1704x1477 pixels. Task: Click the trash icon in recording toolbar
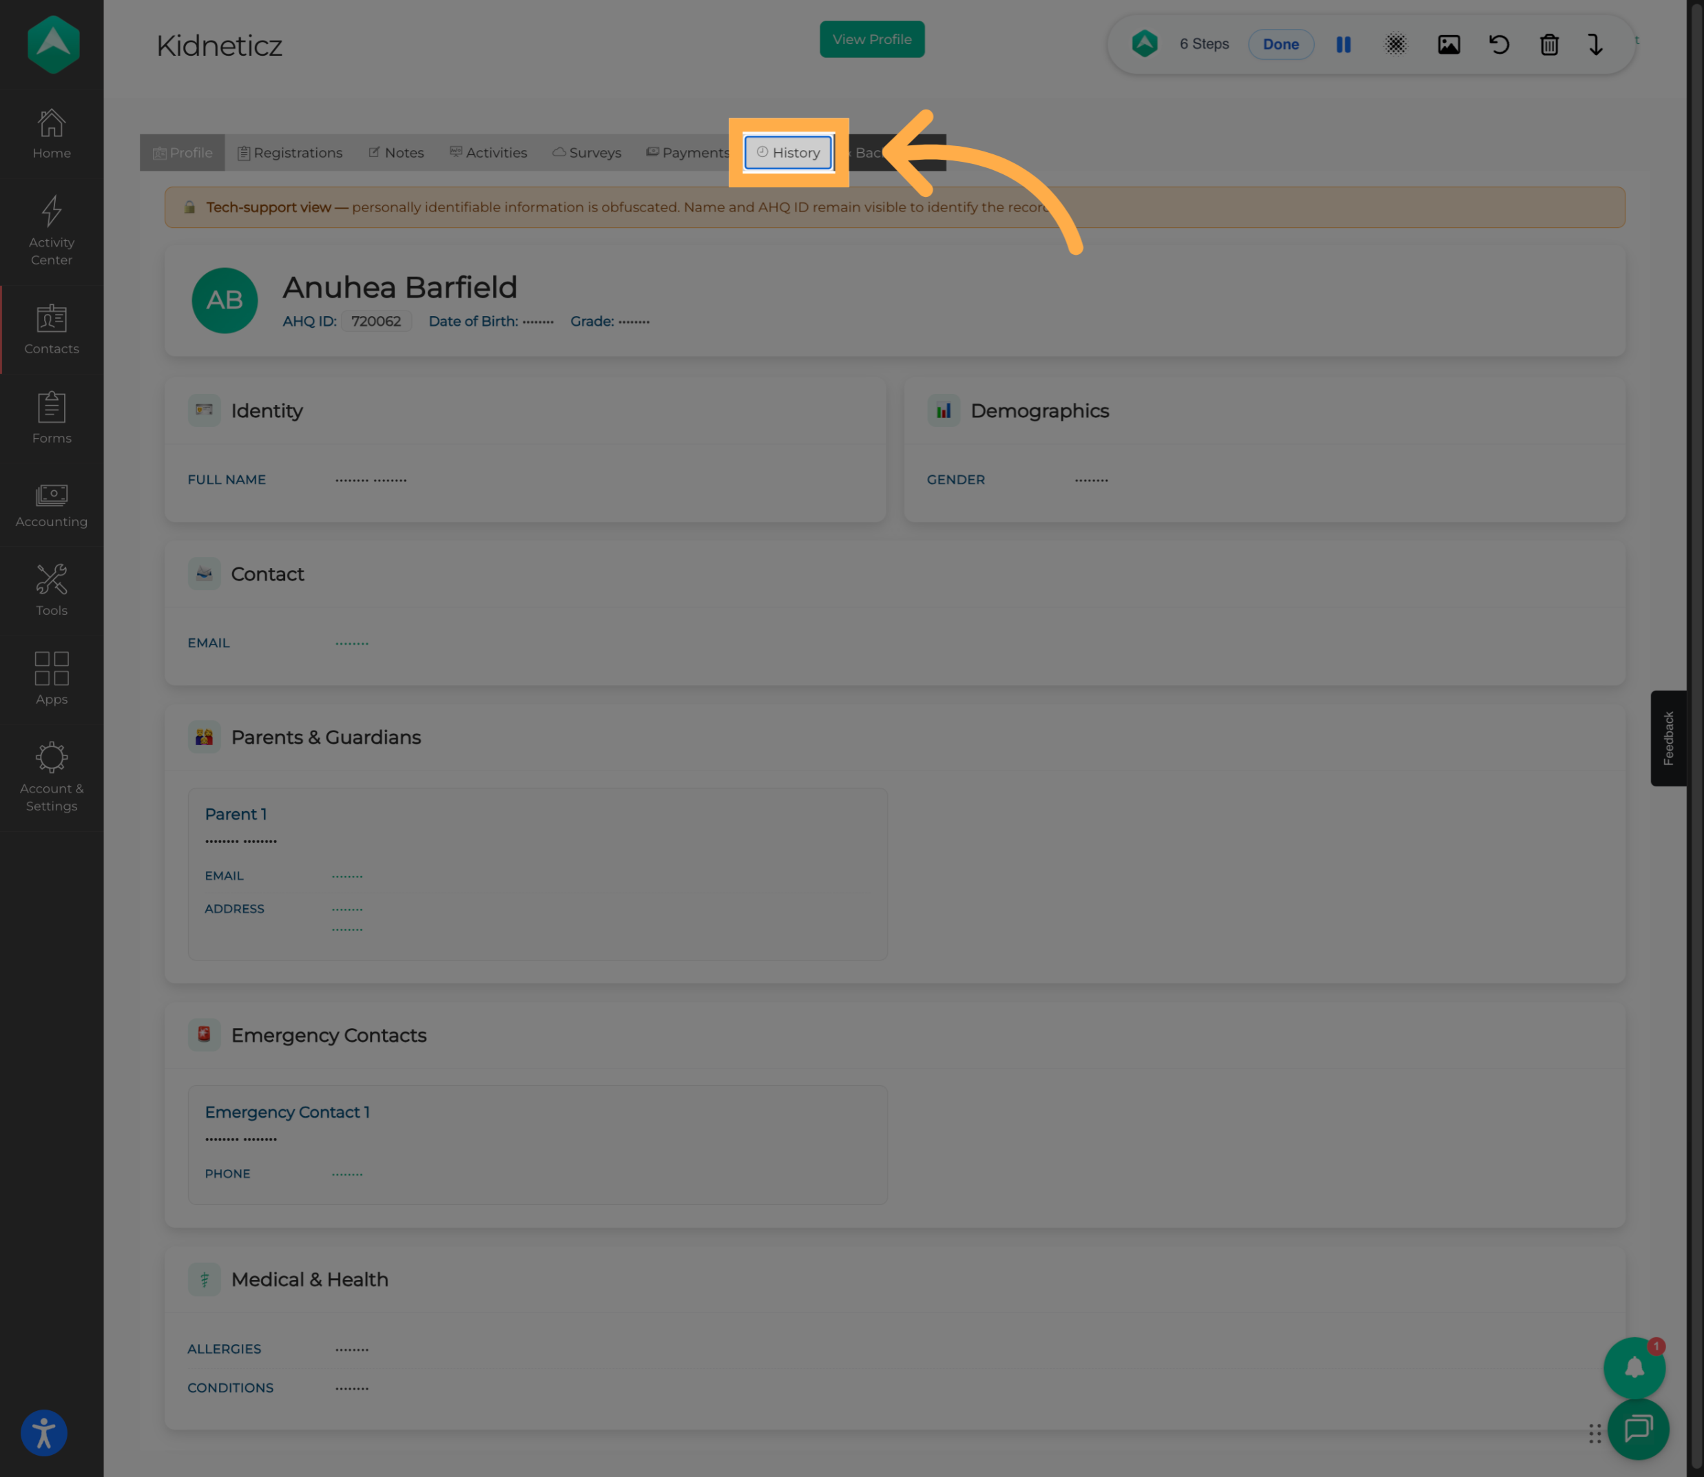pos(1549,45)
